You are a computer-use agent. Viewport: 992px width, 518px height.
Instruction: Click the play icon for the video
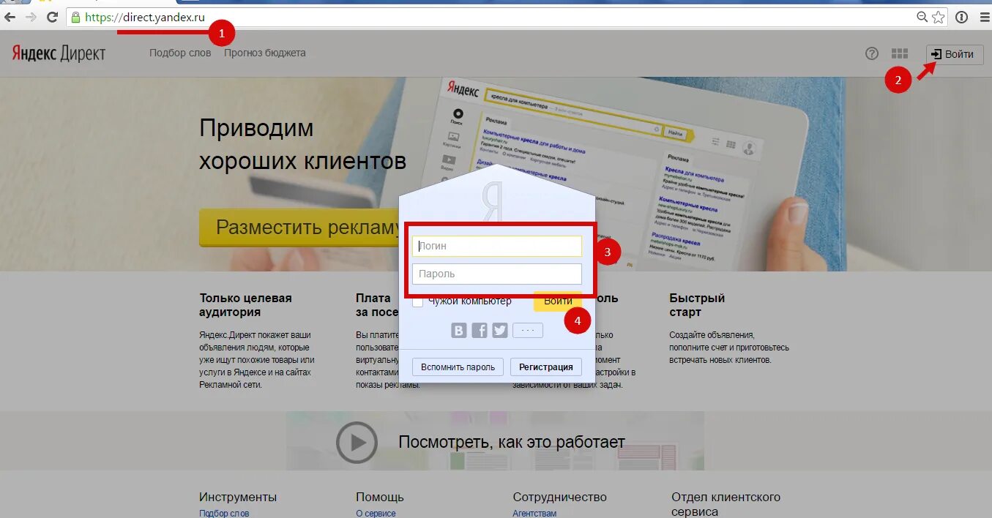click(357, 443)
